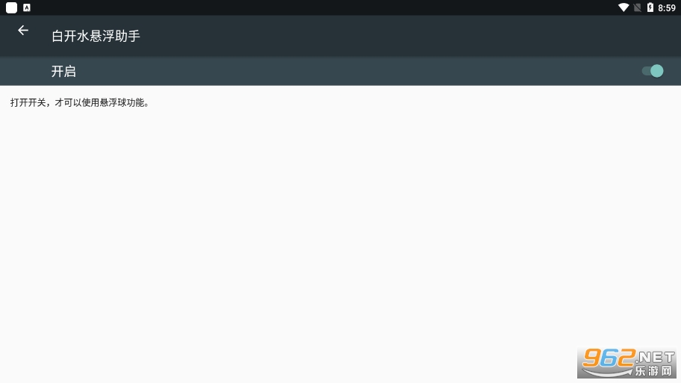Disable the 开启 floating assistant switch
Viewport: 681px width, 383px height.
coord(653,71)
